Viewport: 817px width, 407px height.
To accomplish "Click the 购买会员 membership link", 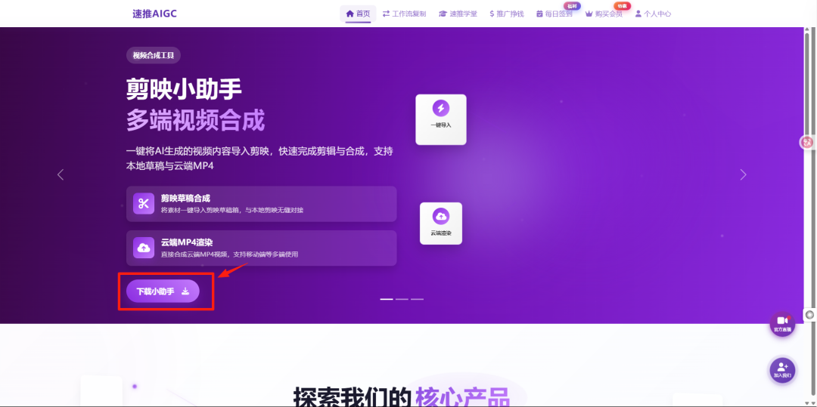I will click(x=604, y=14).
